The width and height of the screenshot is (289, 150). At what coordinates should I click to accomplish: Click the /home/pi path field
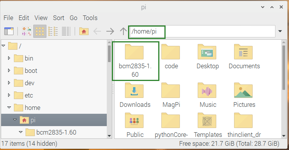[202, 31]
